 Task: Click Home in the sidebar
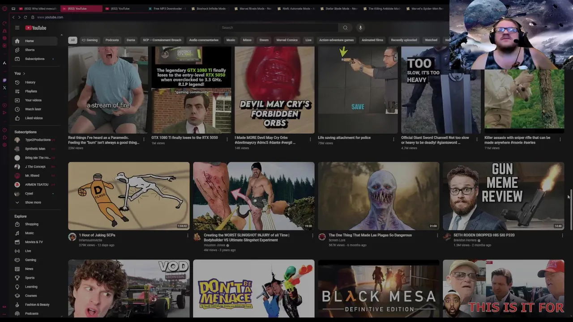pyautogui.click(x=36, y=41)
